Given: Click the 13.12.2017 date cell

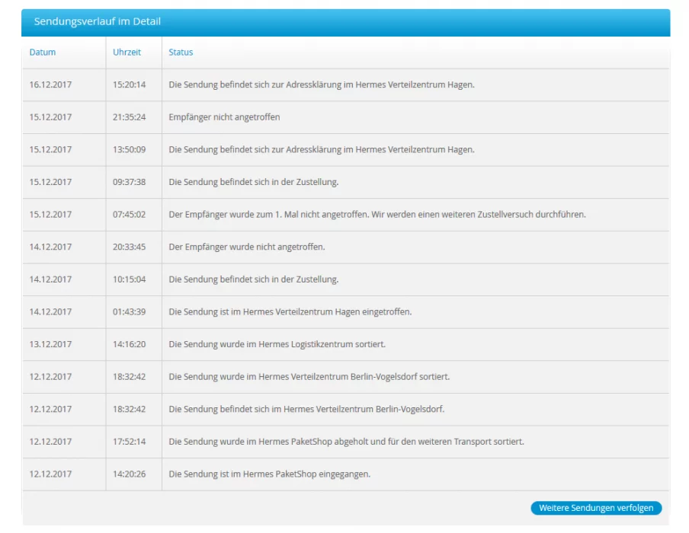Looking at the screenshot, I should pos(50,344).
